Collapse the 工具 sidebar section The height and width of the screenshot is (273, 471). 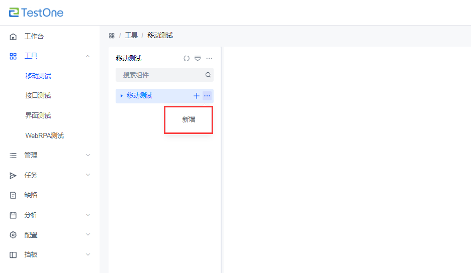coord(88,56)
